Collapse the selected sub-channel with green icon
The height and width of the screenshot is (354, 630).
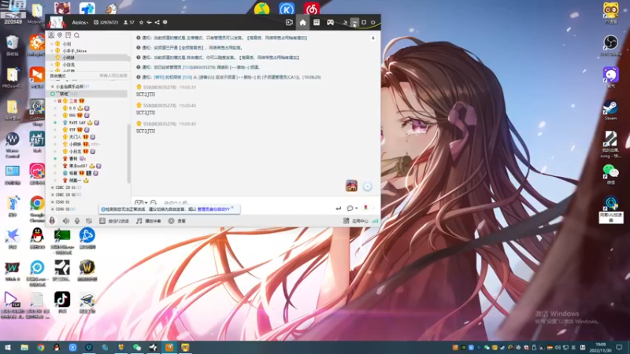(x=52, y=94)
